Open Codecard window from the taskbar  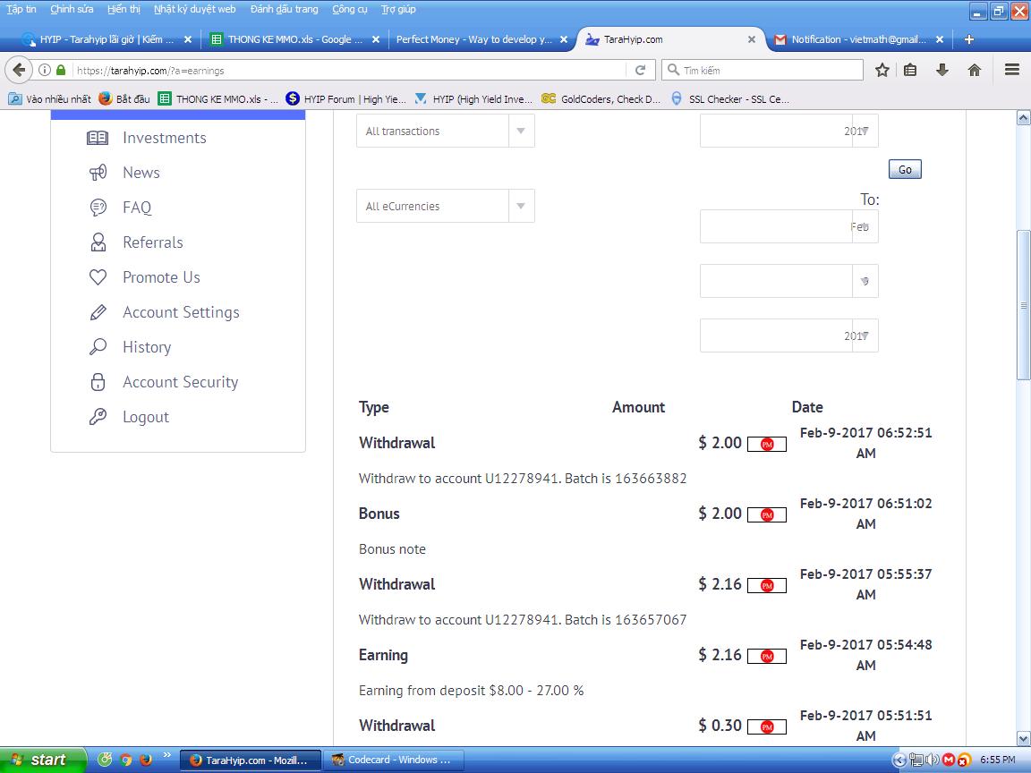[393, 760]
